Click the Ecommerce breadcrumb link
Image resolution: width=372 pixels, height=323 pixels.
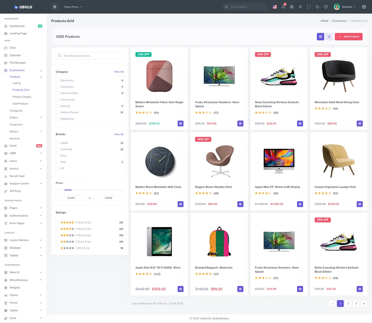[x=339, y=21]
